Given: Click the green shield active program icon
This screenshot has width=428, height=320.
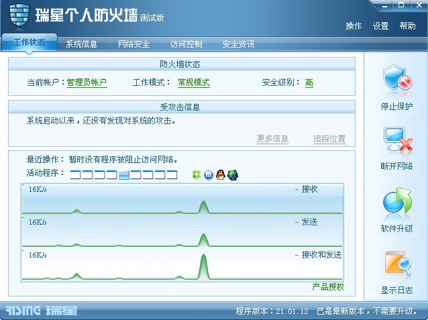Looking at the screenshot, I should point(197,174).
